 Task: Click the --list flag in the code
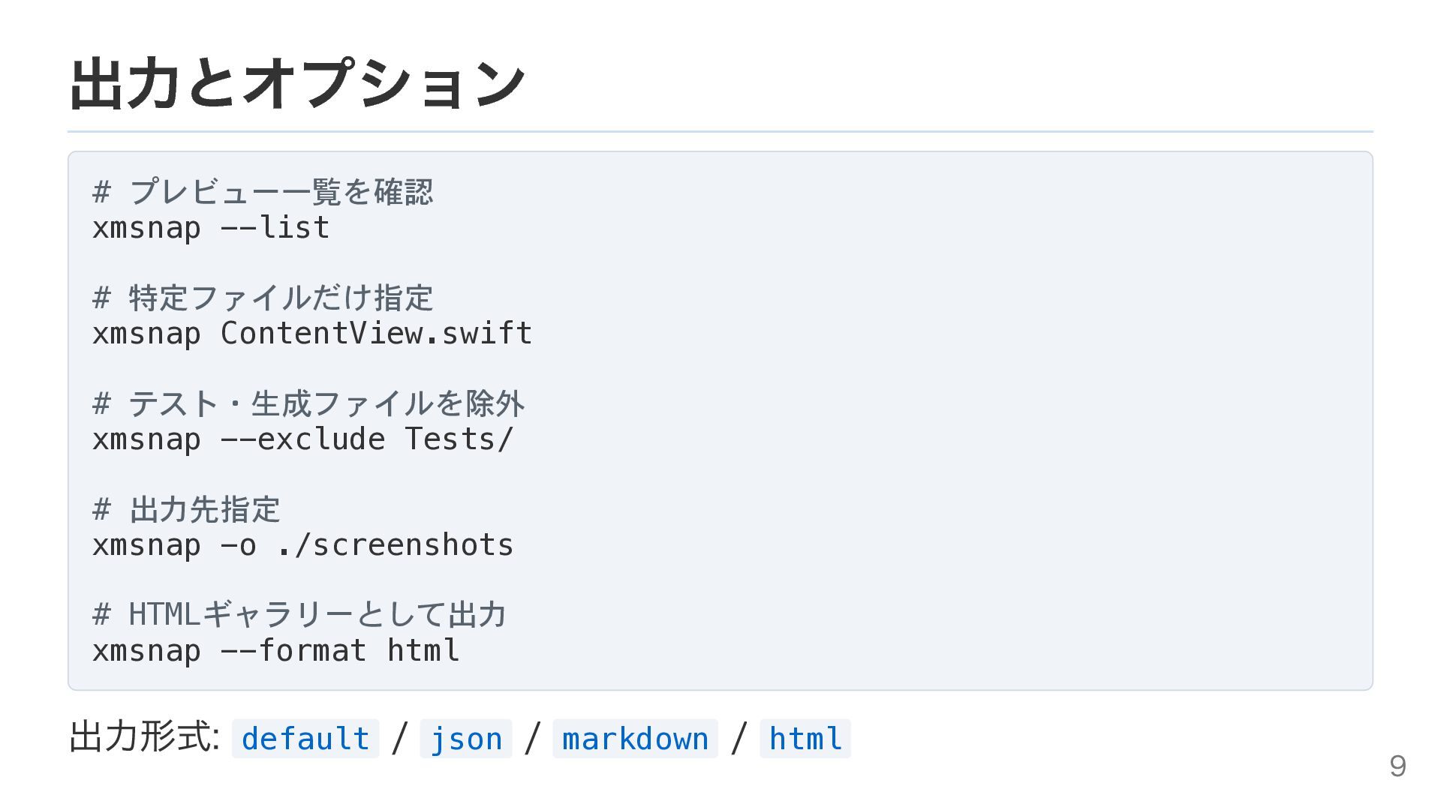275,228
